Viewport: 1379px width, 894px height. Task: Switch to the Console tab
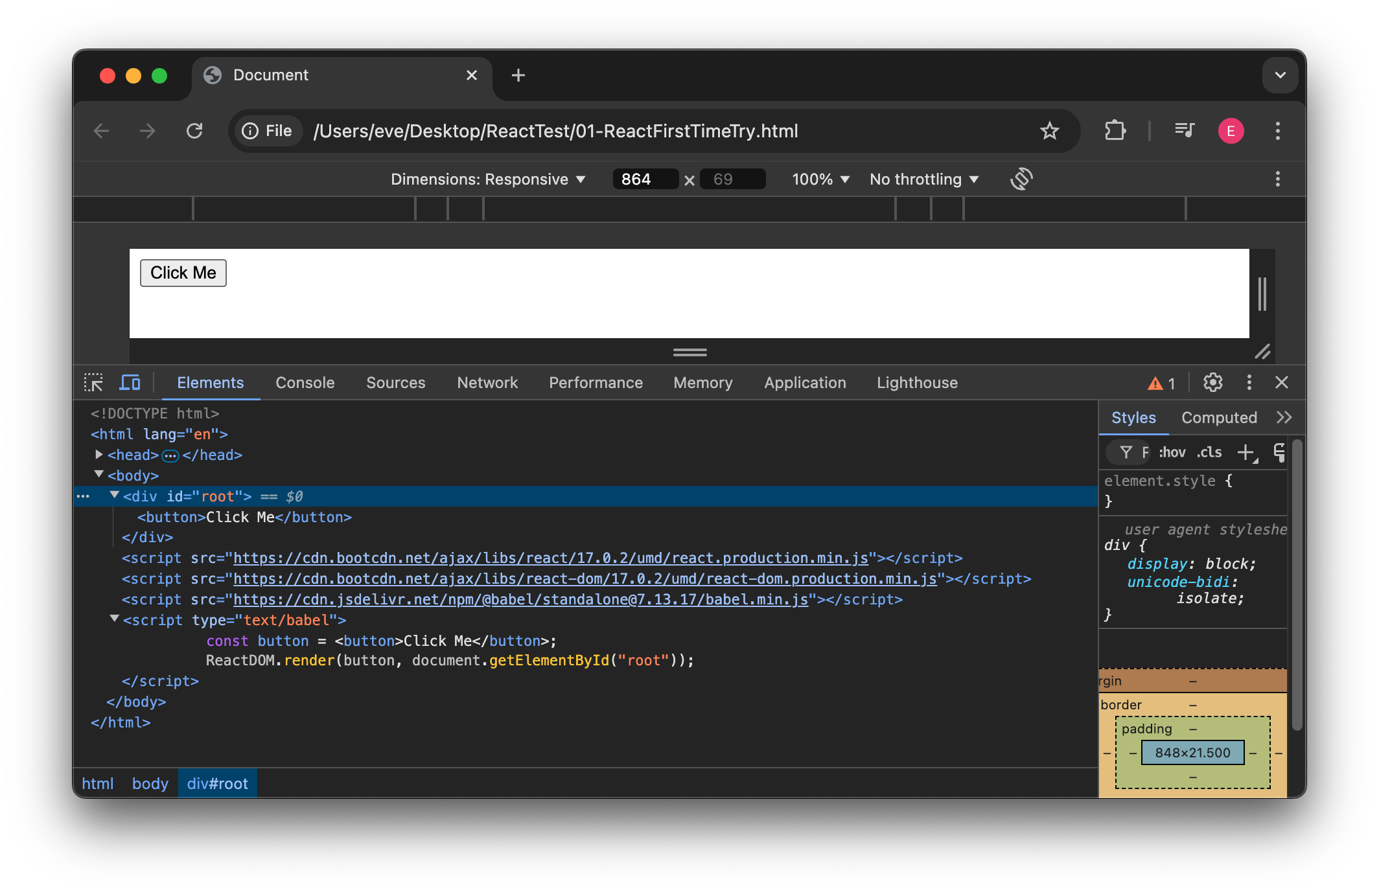pos(305,382)
